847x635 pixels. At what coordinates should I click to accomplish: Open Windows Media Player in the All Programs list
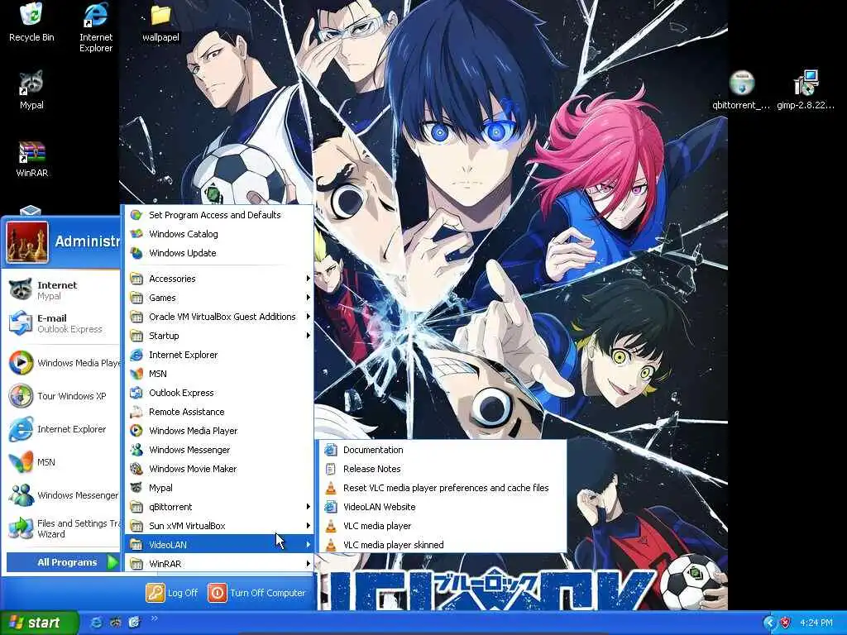[x=219, y=430]
